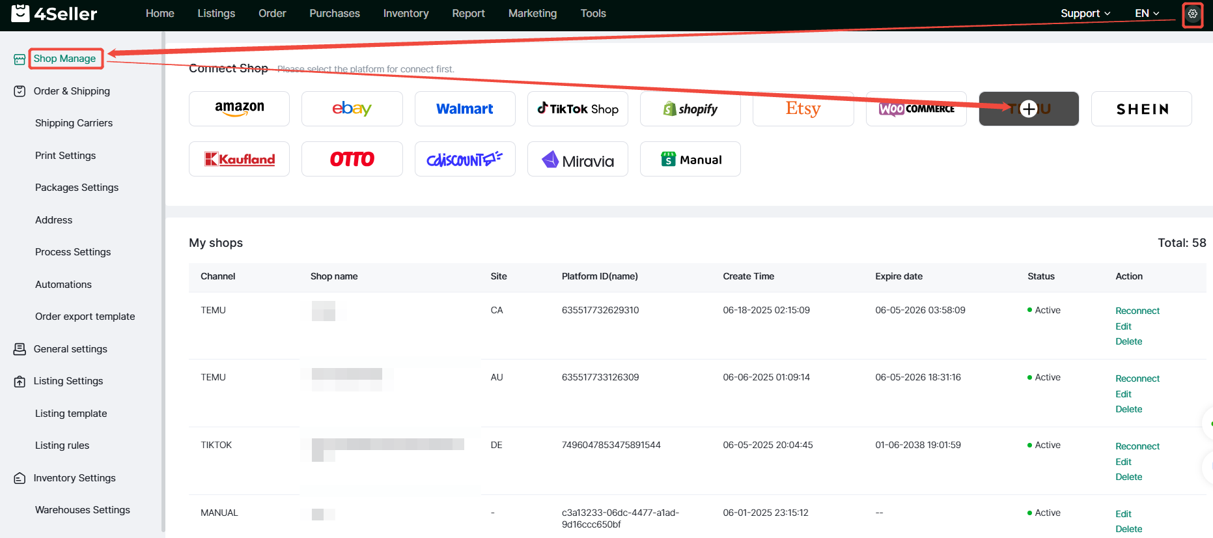
Task: Add a Manual shop
Action: point(690,159)
